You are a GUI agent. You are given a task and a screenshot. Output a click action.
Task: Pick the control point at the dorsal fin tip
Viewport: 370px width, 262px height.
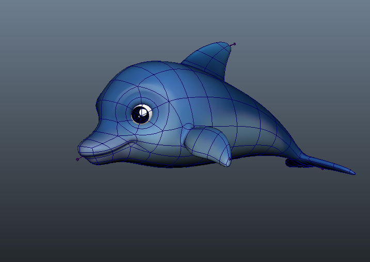click(x=234, y=44)
